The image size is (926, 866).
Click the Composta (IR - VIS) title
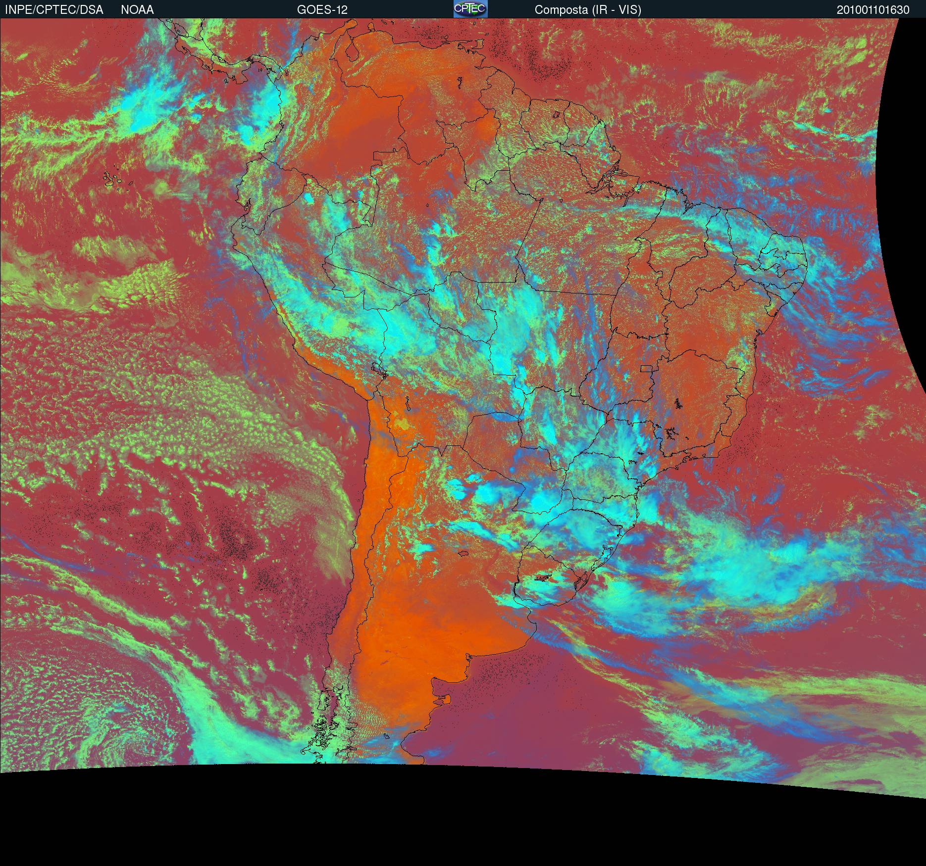tap(588, 10)
